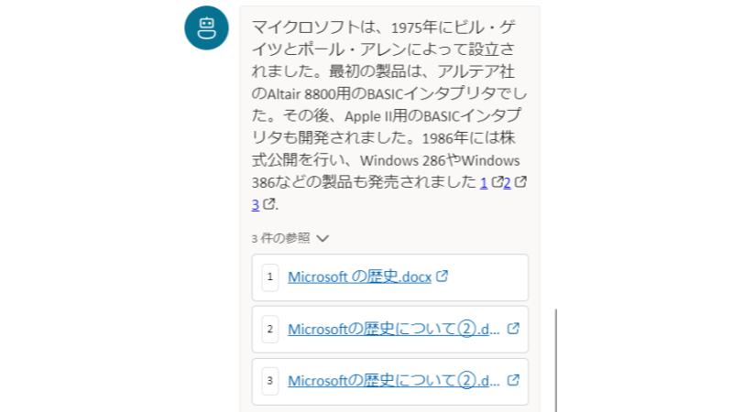Open reference 2 Microsoftの歴史について② link
Viewport: 733px width, 412px height.
point(394,329)
